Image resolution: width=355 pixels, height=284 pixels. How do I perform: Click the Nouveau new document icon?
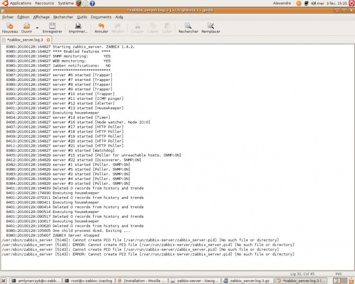pyautogui.click(x=10, y=28)
